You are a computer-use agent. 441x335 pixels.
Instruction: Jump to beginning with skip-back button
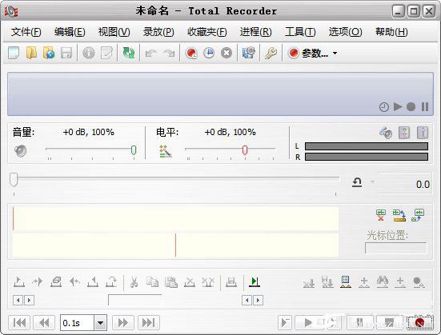click(x=19, y=323)
